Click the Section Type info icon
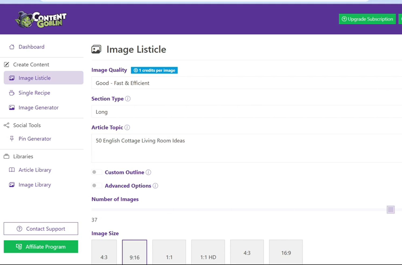 128,99
